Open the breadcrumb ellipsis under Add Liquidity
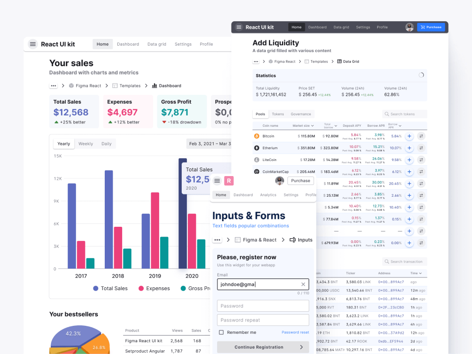Viewport: 472px width, 354px height. tap(255, 62)
